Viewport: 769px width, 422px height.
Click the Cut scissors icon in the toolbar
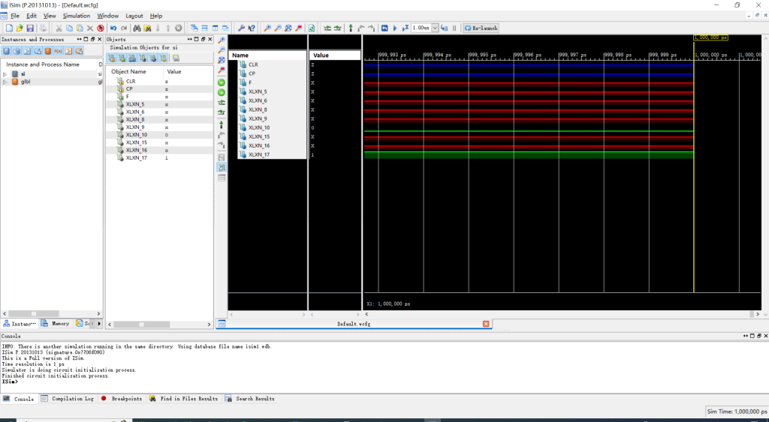(57, 28)
